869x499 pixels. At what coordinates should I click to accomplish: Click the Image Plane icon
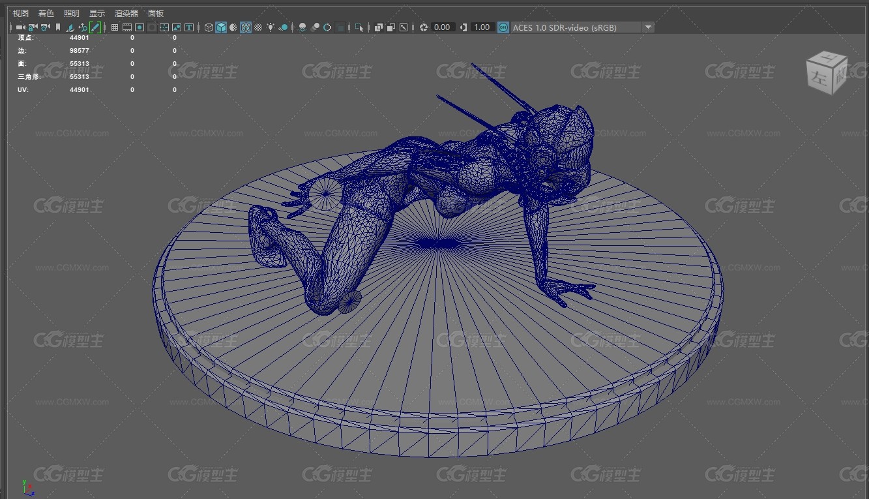point(70,27)
